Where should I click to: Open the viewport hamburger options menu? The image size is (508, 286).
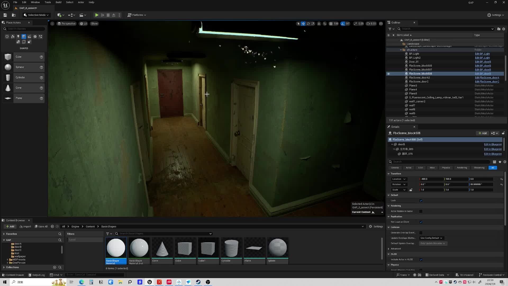(x=52, y=24)
